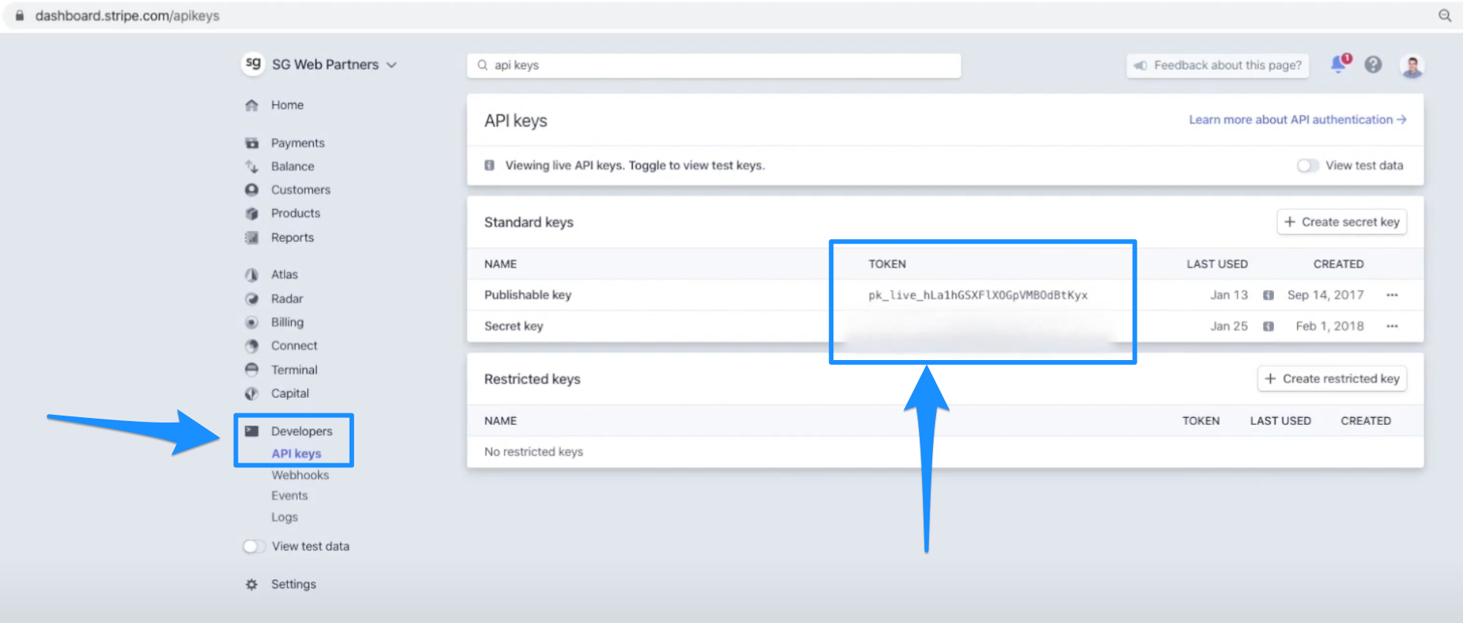The height and width of the screenshot is (623, 1463).
Task: Select the Home icon in the sidebar
Action: [x=252, y=105]
